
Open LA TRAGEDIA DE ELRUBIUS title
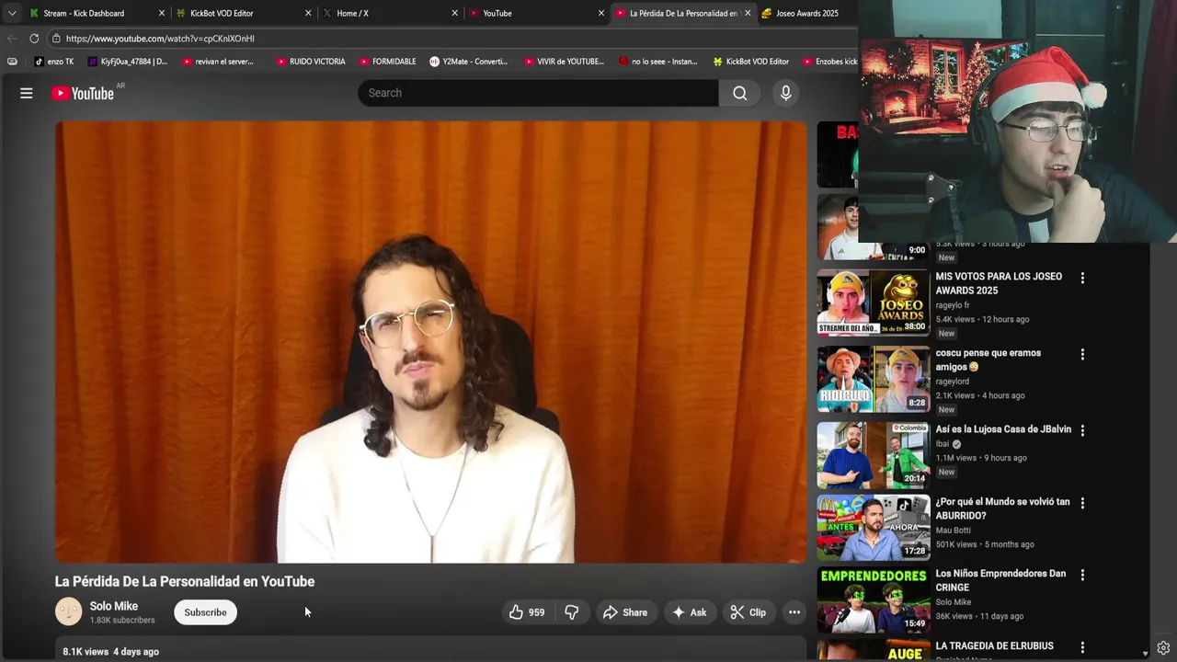(995, 646)
